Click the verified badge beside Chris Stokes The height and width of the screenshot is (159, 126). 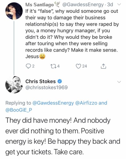point(60,81)
